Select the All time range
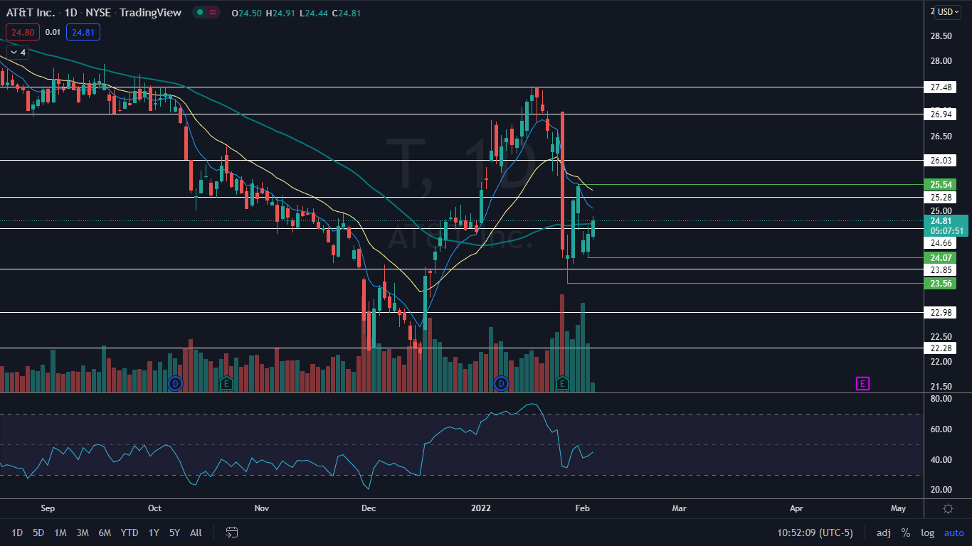This screenshot has width=972, height=546. [196, 532]
